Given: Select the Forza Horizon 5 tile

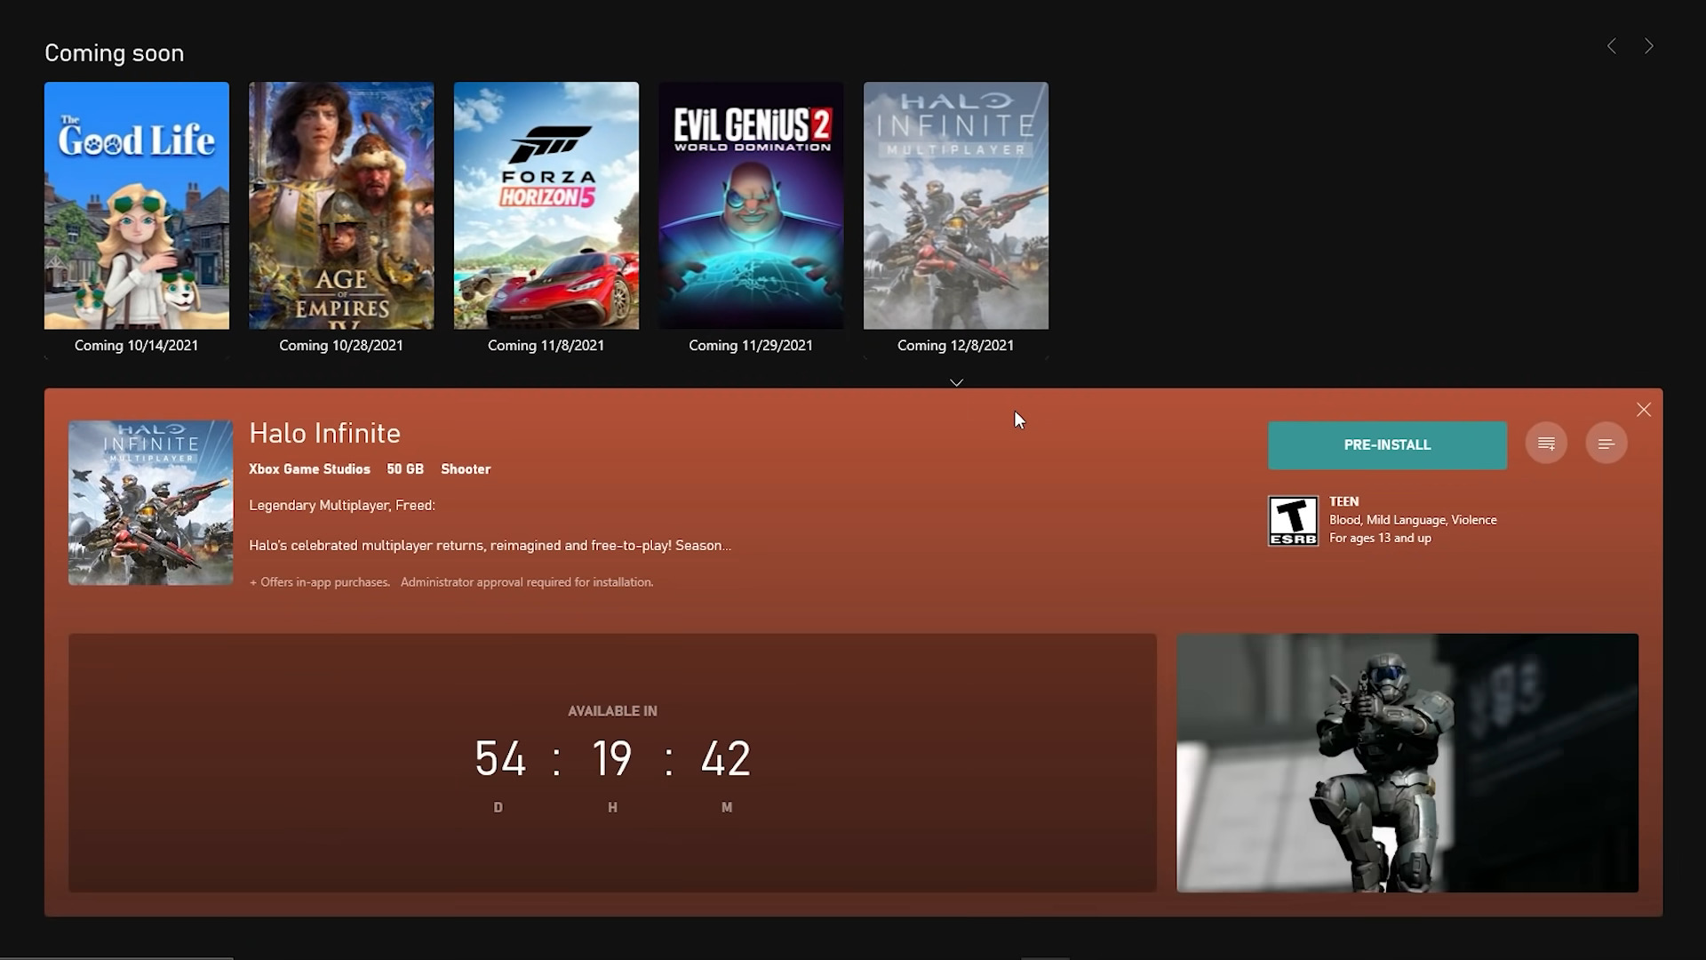Looking at the screenshot, I should (x=546, y=205).
